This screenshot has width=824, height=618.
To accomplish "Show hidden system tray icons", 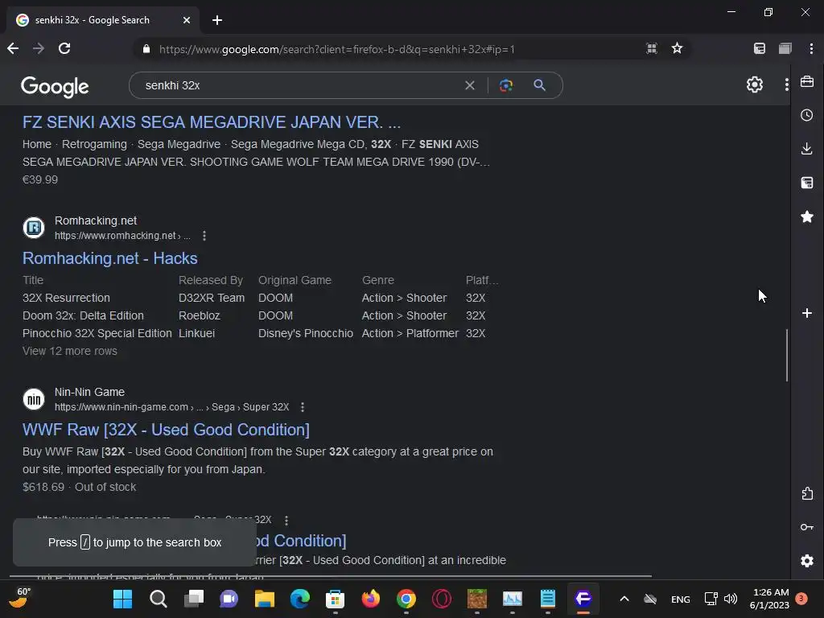I will pyautogui.click(x=624, y=599).
